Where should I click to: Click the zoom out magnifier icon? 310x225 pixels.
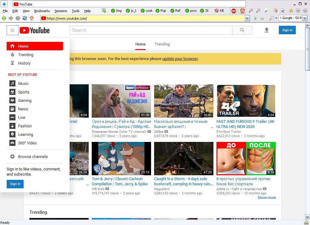pos(258,11)
